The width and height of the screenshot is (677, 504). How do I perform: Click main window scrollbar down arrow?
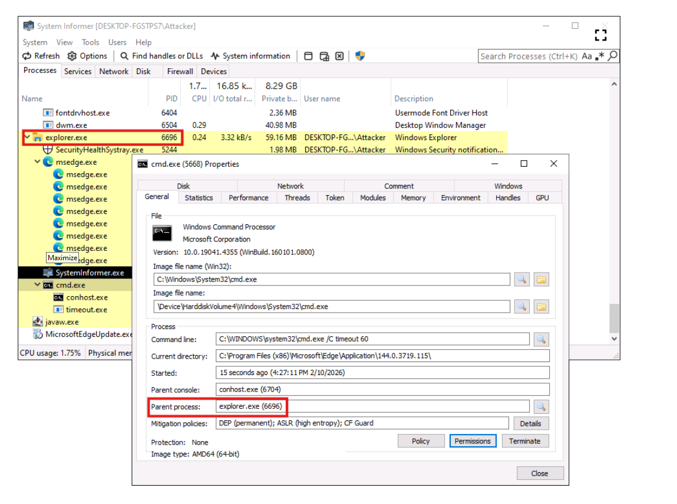pos(614,339)
